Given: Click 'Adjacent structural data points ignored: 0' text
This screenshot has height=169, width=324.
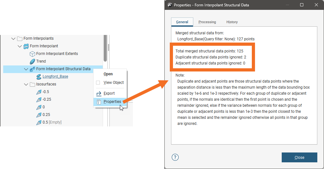Looking at the screenshot, I should 210,63.
